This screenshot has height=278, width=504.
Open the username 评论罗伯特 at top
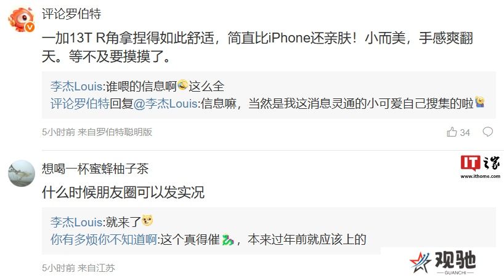71,14
